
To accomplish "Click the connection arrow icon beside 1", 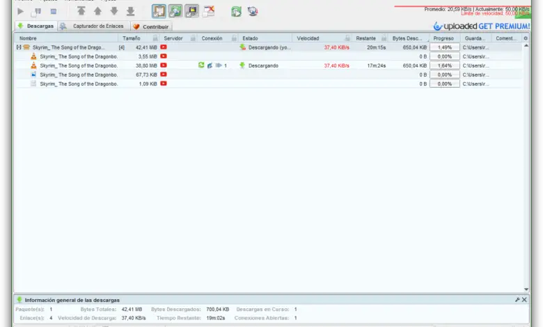I will (219, 65).
